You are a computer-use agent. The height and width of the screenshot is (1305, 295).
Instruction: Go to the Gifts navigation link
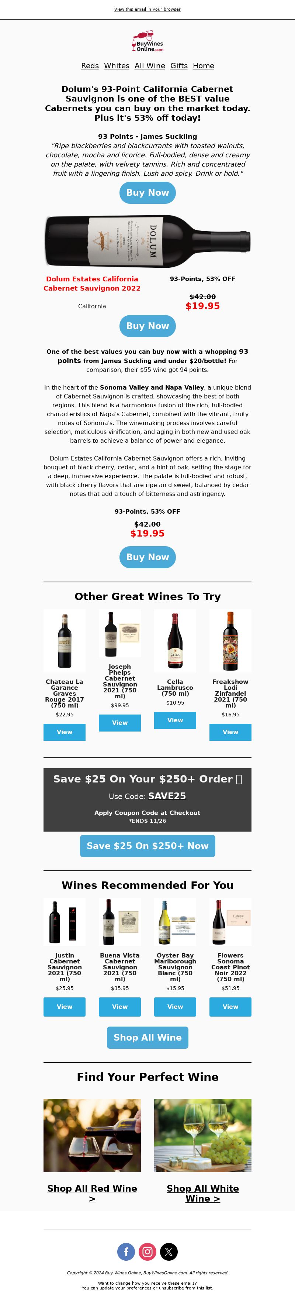178,66
